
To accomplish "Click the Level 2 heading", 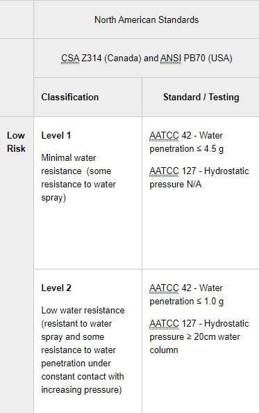I will 56,288.
